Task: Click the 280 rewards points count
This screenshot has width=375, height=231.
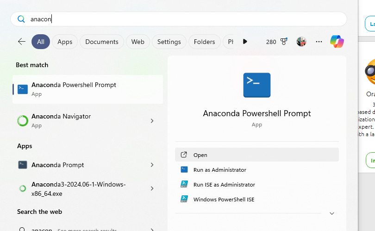Action: tap(271, 42)
